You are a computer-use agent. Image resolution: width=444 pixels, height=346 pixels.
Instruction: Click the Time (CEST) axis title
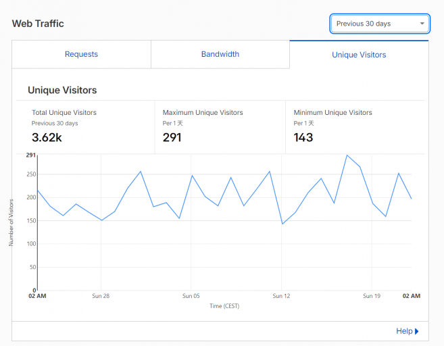(x=224, y=306)
